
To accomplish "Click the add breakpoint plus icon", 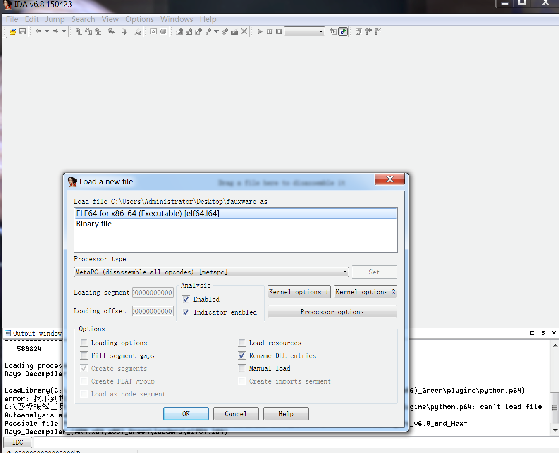I will [368, 31].
